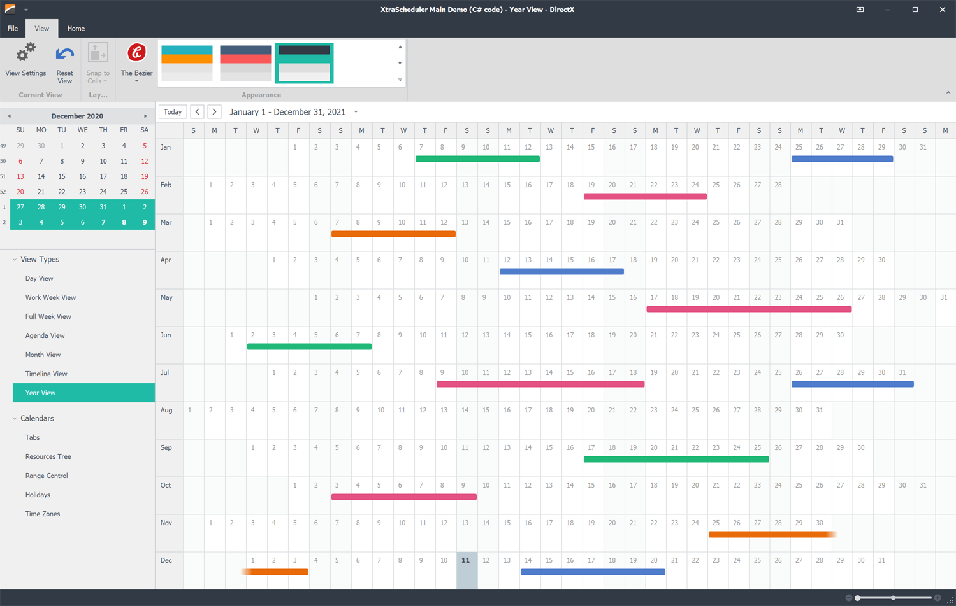Select the third appearance theme thumbnail

(304, 63)
